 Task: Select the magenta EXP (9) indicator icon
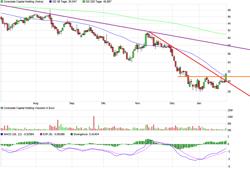click(x=41, y=135)
